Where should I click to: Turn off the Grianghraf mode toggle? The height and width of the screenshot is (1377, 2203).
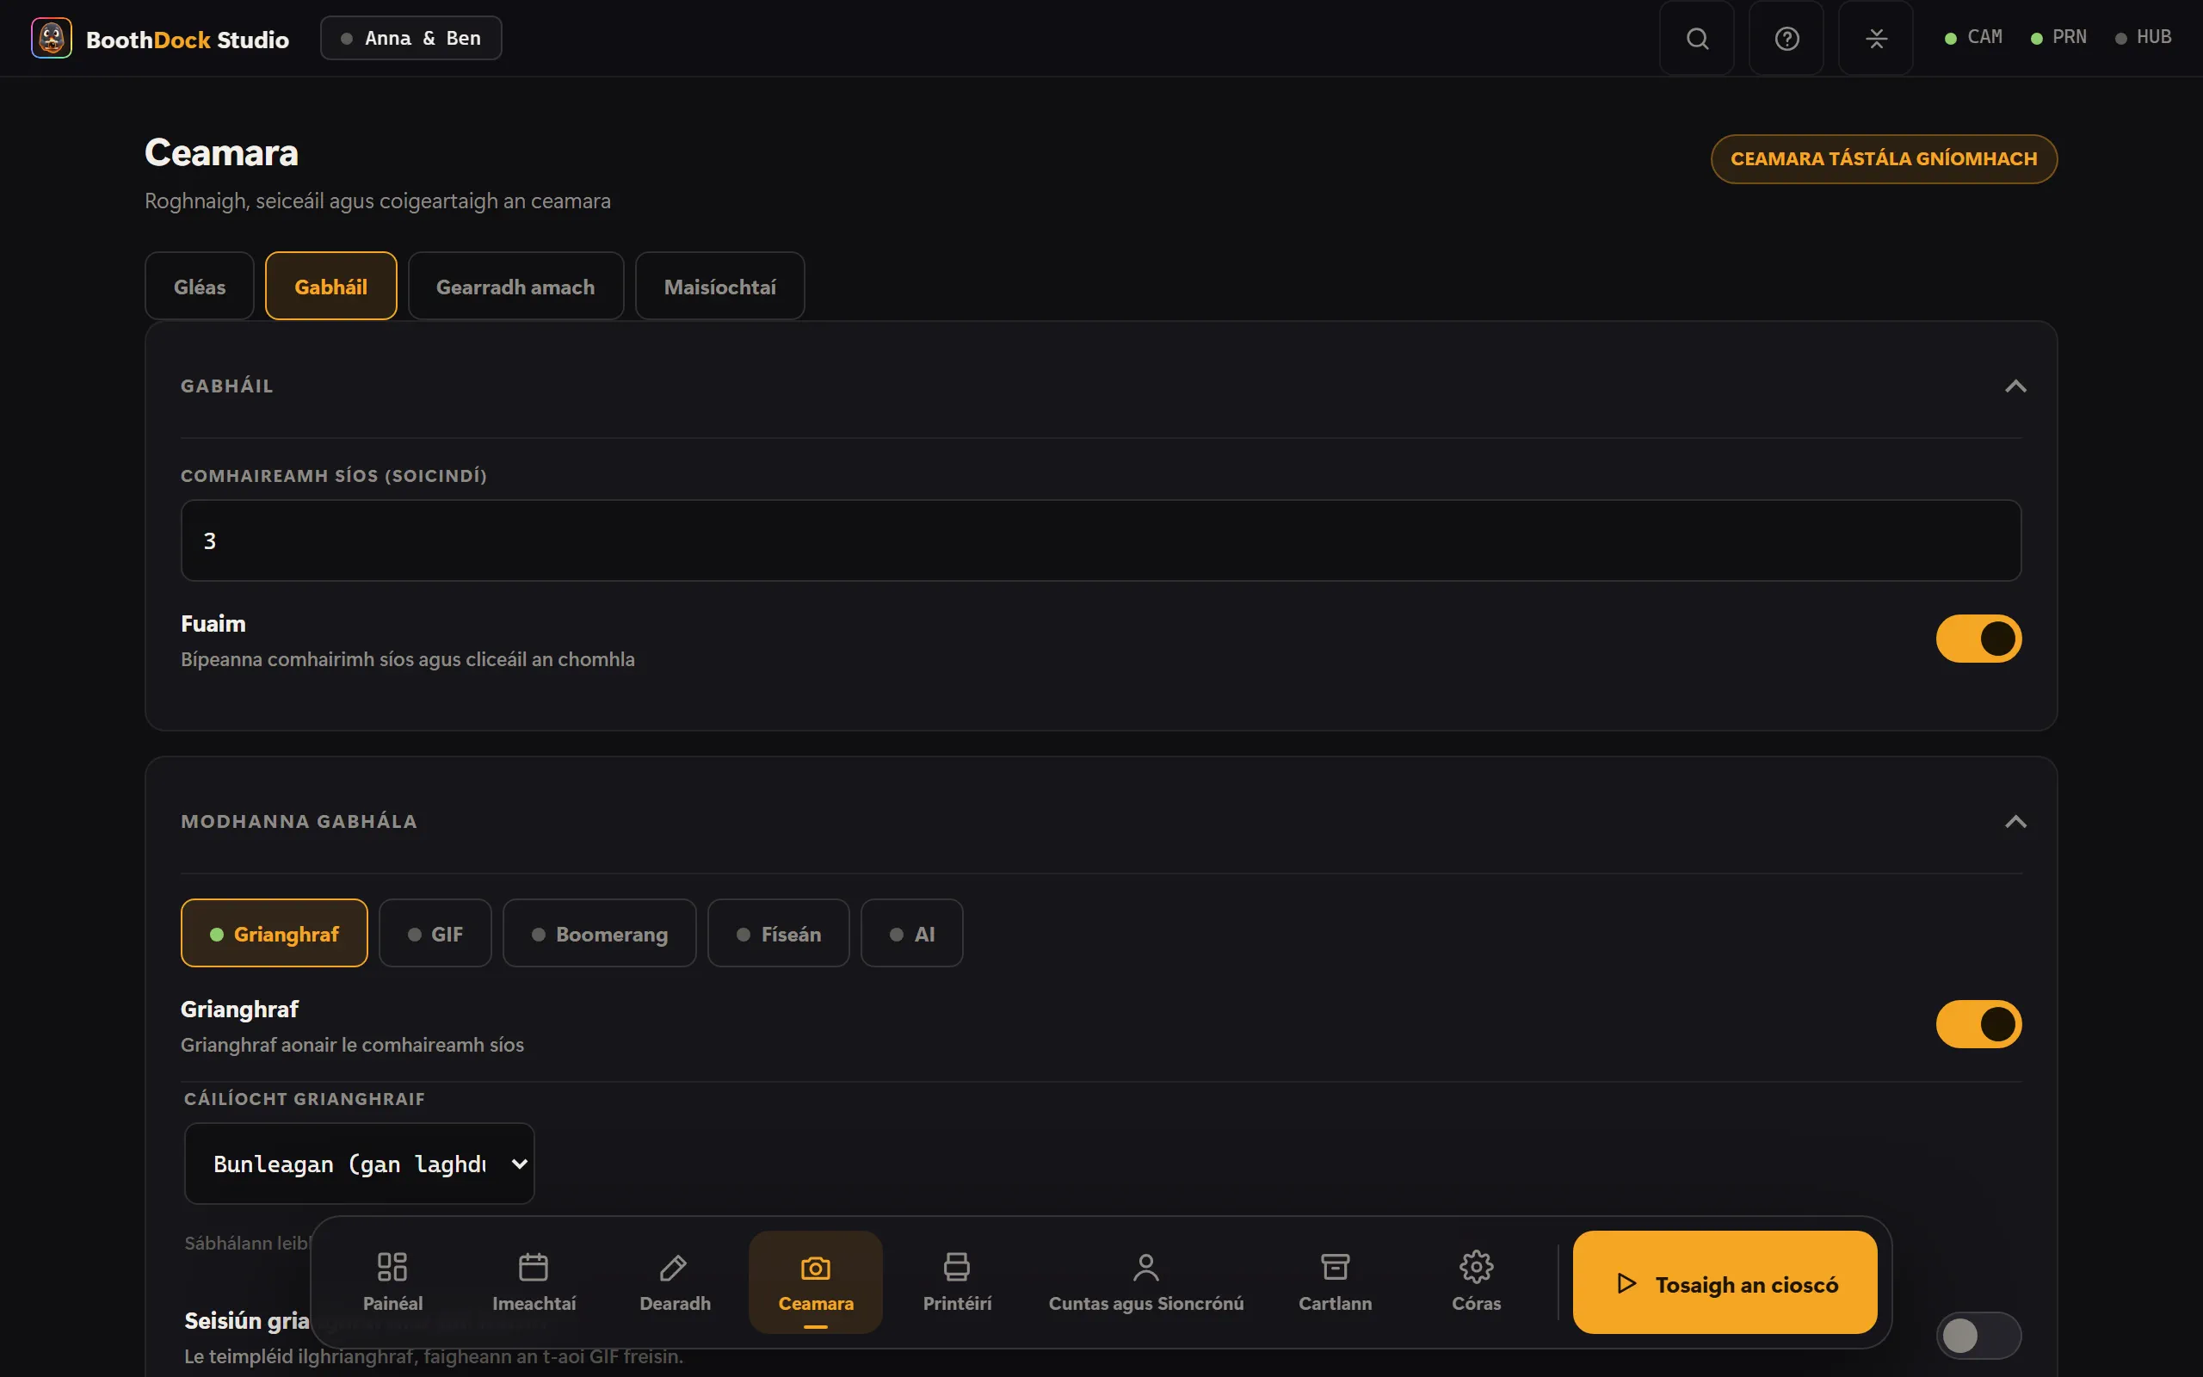click(x=1978, y=1023)
